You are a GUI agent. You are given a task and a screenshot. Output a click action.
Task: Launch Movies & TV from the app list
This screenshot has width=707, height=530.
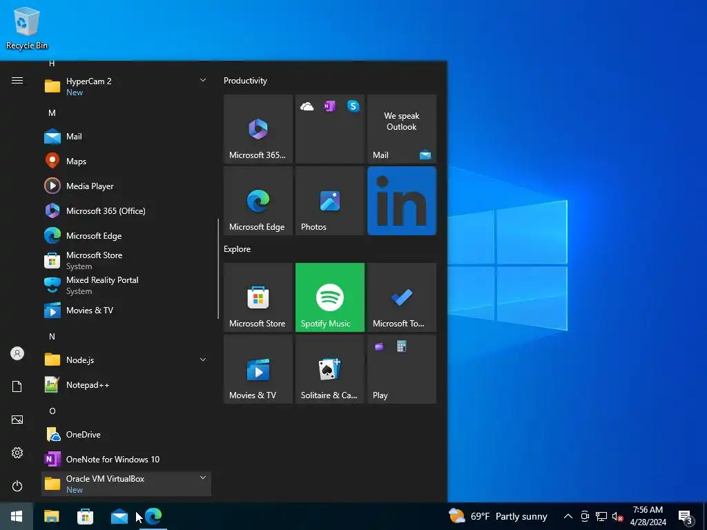126,310
